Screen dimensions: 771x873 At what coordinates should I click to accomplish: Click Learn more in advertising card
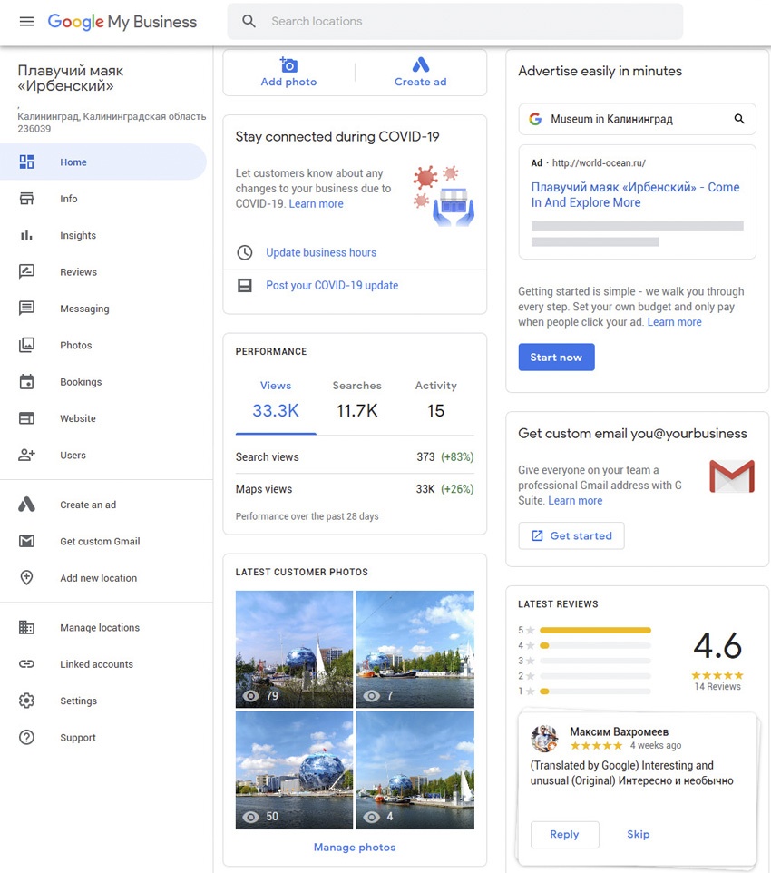pyautogui.click(x=674, y=322)
